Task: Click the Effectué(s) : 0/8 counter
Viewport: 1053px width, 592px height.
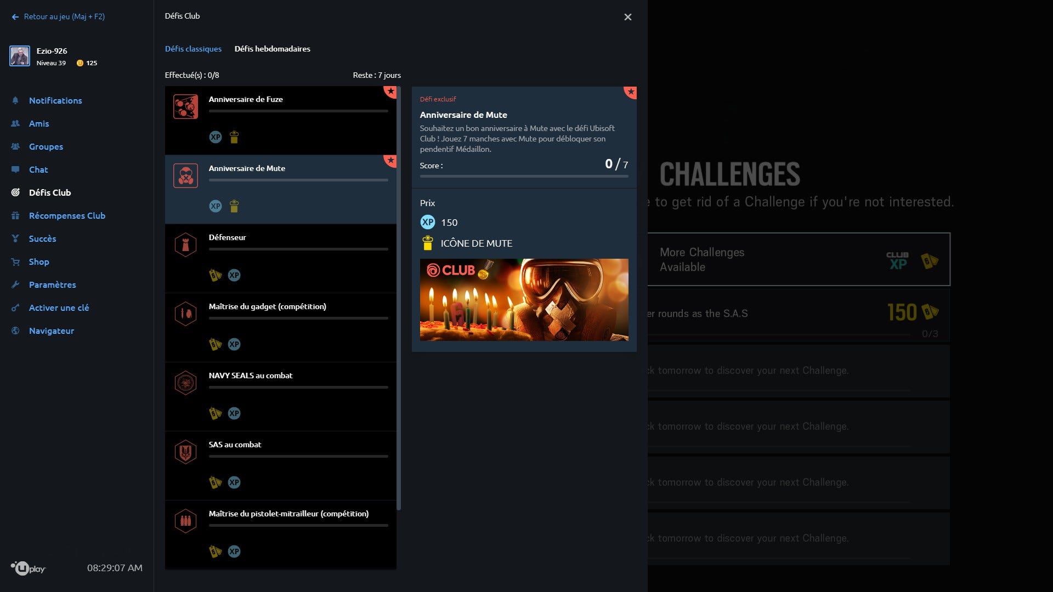Action: click(192, 75)
